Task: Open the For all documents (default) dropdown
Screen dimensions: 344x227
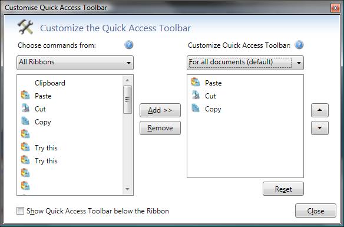Action: [x=245, y=62]
